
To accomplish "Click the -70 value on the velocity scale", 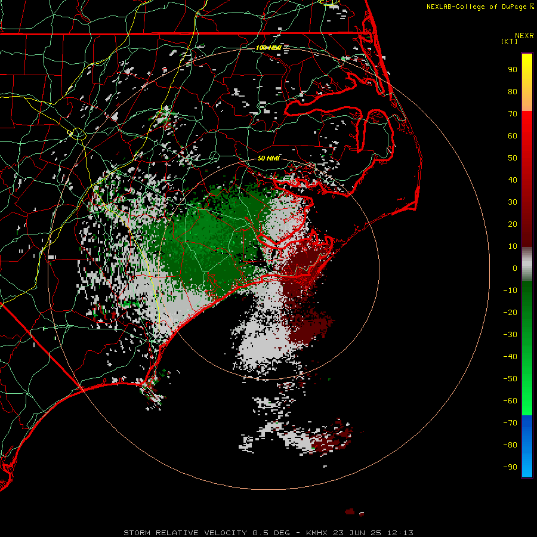I will point(510,422).
